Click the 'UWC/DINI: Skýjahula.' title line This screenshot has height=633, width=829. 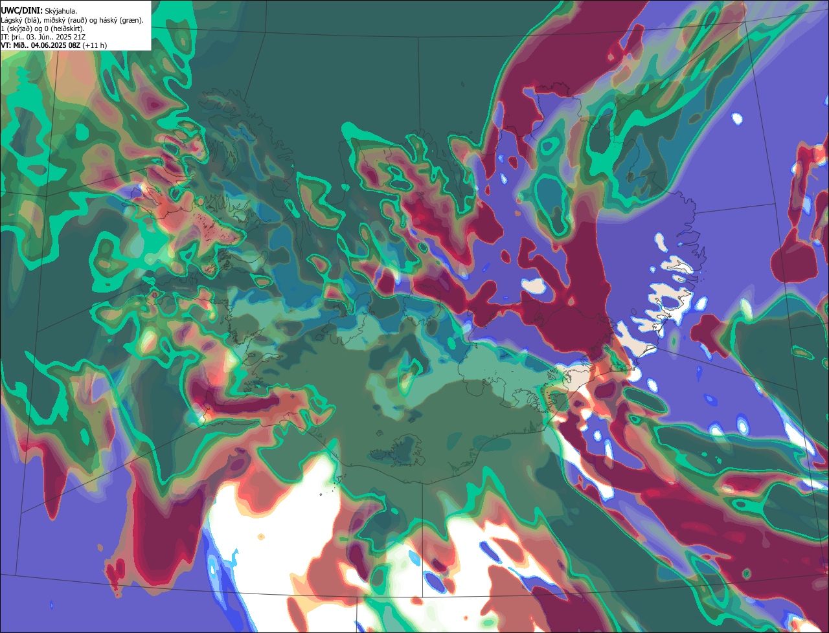[x=39, y=11]
